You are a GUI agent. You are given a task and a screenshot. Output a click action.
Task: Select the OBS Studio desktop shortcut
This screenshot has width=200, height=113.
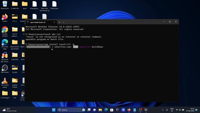click(x=5, y=69)
